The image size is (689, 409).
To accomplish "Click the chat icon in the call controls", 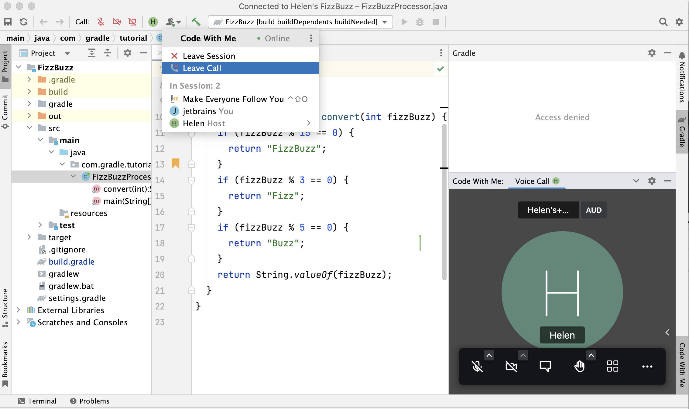I will pos(545,366).
